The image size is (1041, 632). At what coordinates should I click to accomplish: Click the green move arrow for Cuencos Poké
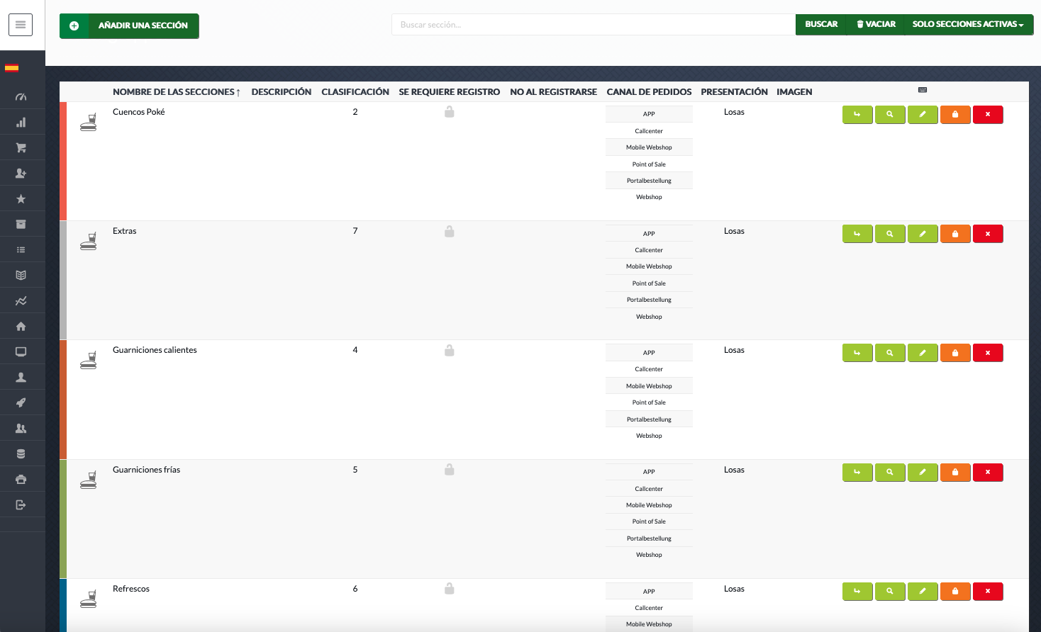(x=857, y=115)
